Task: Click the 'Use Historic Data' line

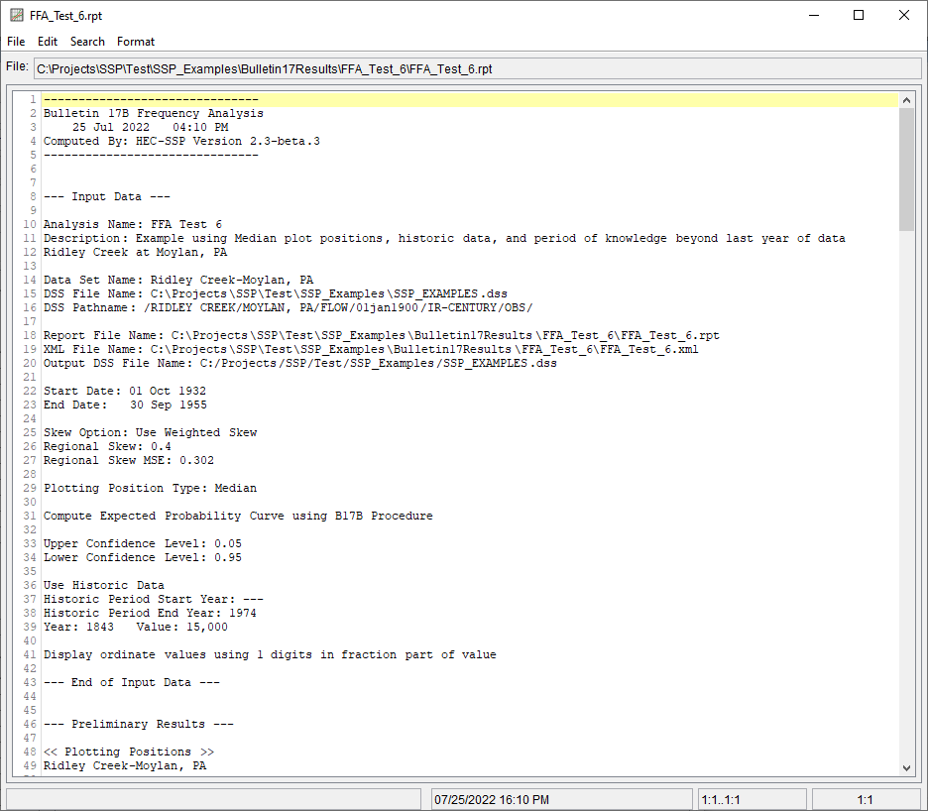Action: point(103,585)
